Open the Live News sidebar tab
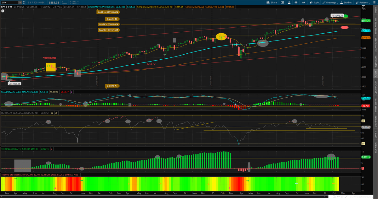 pyautogui.click(x=375, y=147)
